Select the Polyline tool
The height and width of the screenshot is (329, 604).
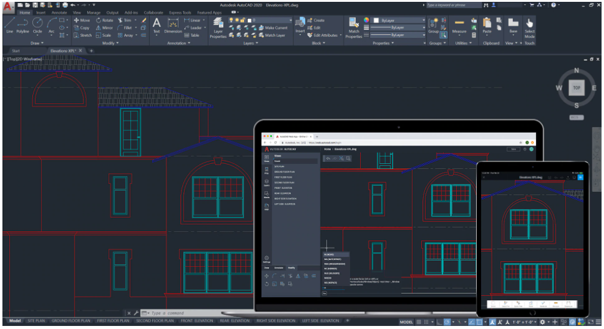pyautogui.click(x=23, y=26)
